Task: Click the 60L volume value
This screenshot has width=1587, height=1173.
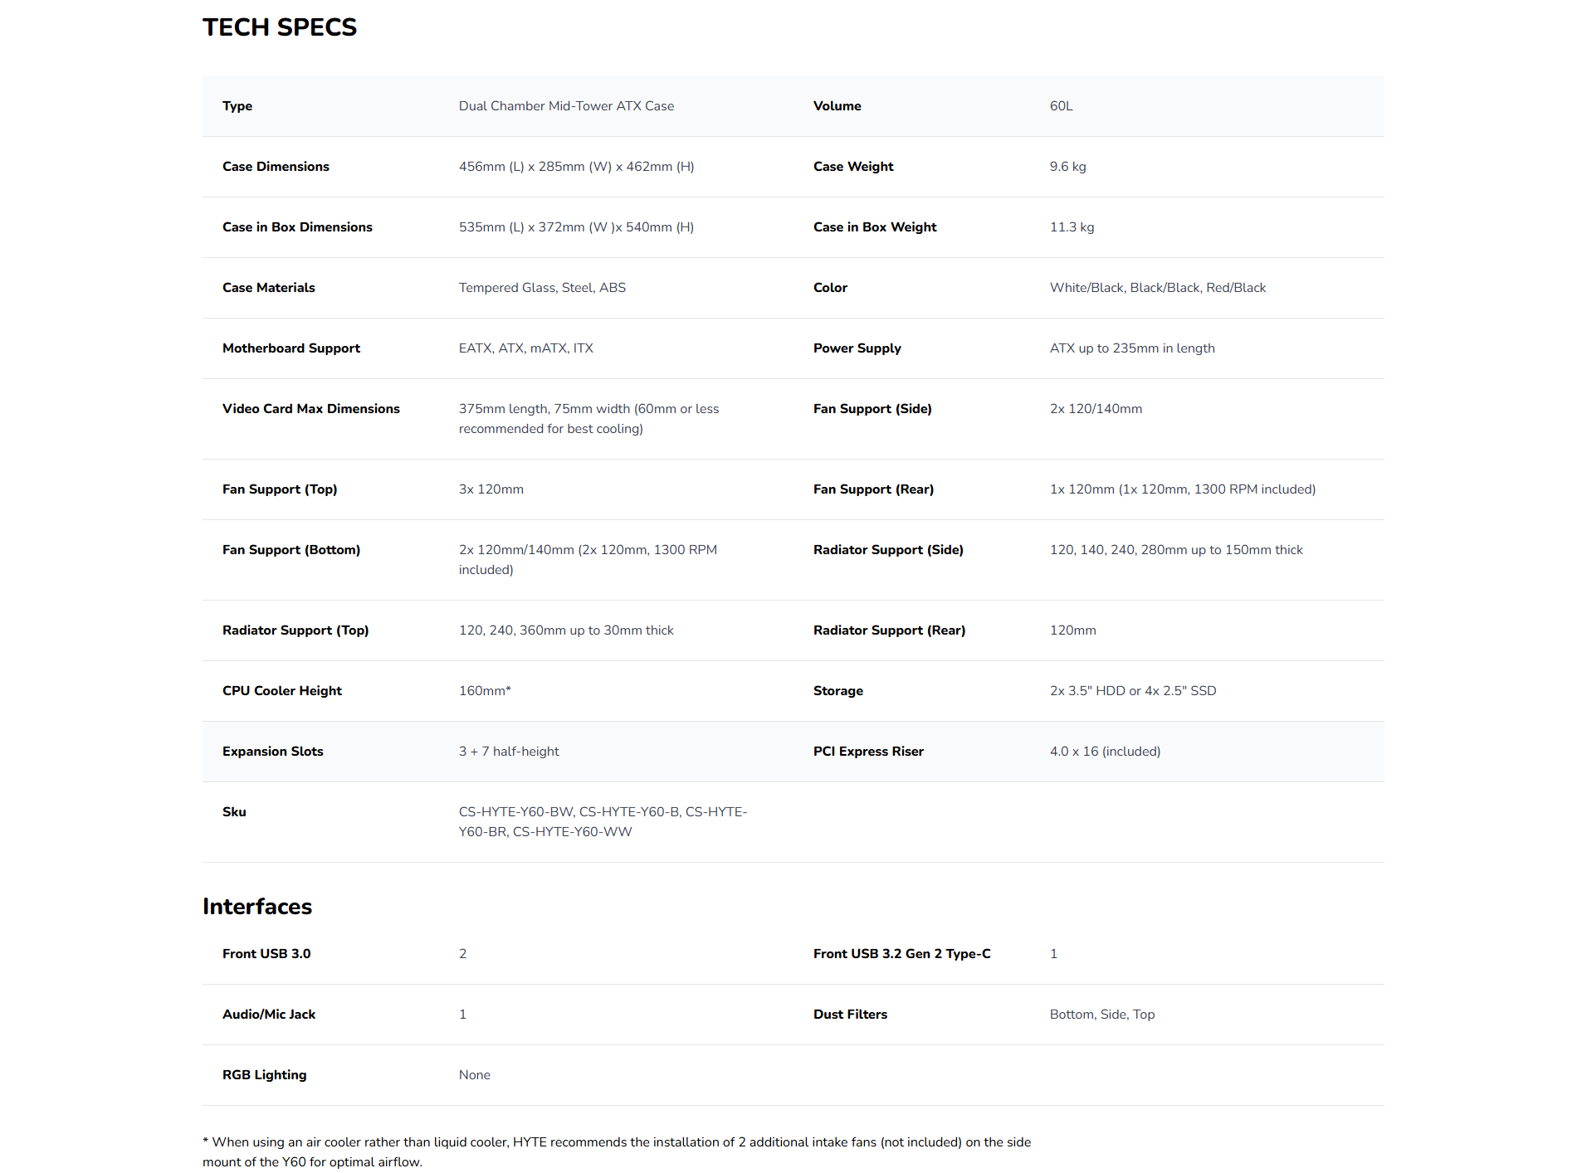Action: coord(1061,106)
